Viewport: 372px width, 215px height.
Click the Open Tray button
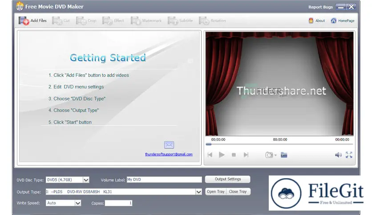(215, 191)
